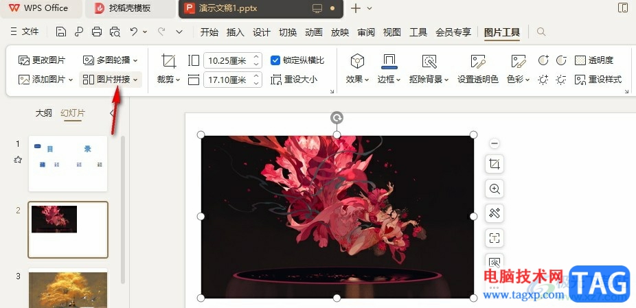Open the Member Exclusive (会员专享) tab
The height and width of the screenshot is (308, 636).
[x=453, y=32]
